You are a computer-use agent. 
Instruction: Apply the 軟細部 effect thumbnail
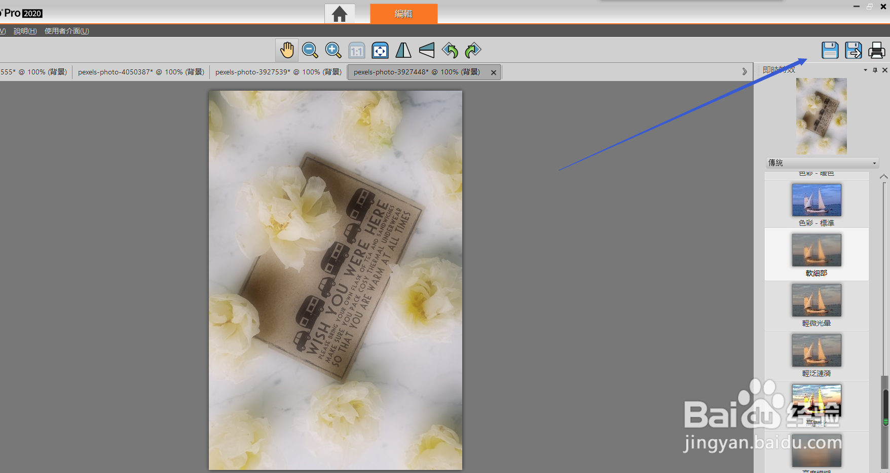(817, 250)
